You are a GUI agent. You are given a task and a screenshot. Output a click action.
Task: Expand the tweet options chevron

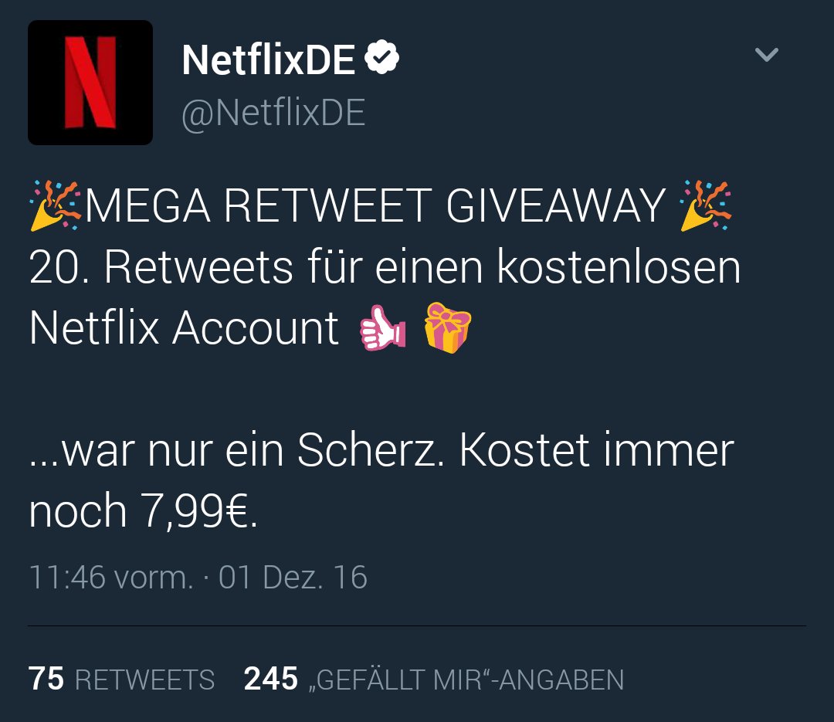pos(767,54)
